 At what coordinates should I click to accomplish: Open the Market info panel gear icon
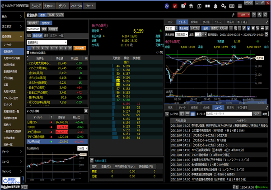(86, 111)
